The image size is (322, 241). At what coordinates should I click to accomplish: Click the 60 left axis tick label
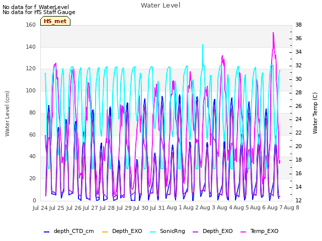click(x=32, y=135)
